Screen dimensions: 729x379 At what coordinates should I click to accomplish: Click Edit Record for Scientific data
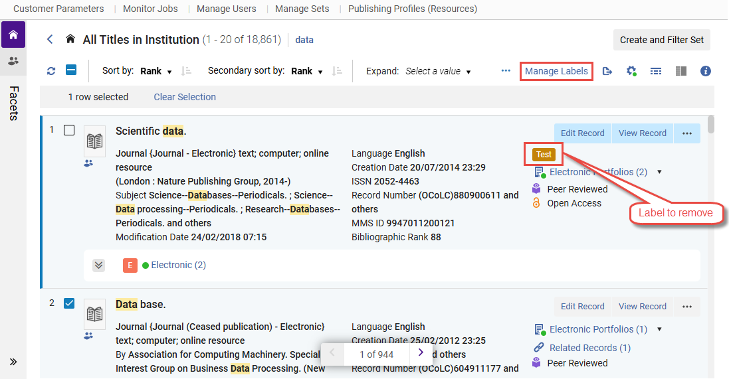[x=583, y=133]
